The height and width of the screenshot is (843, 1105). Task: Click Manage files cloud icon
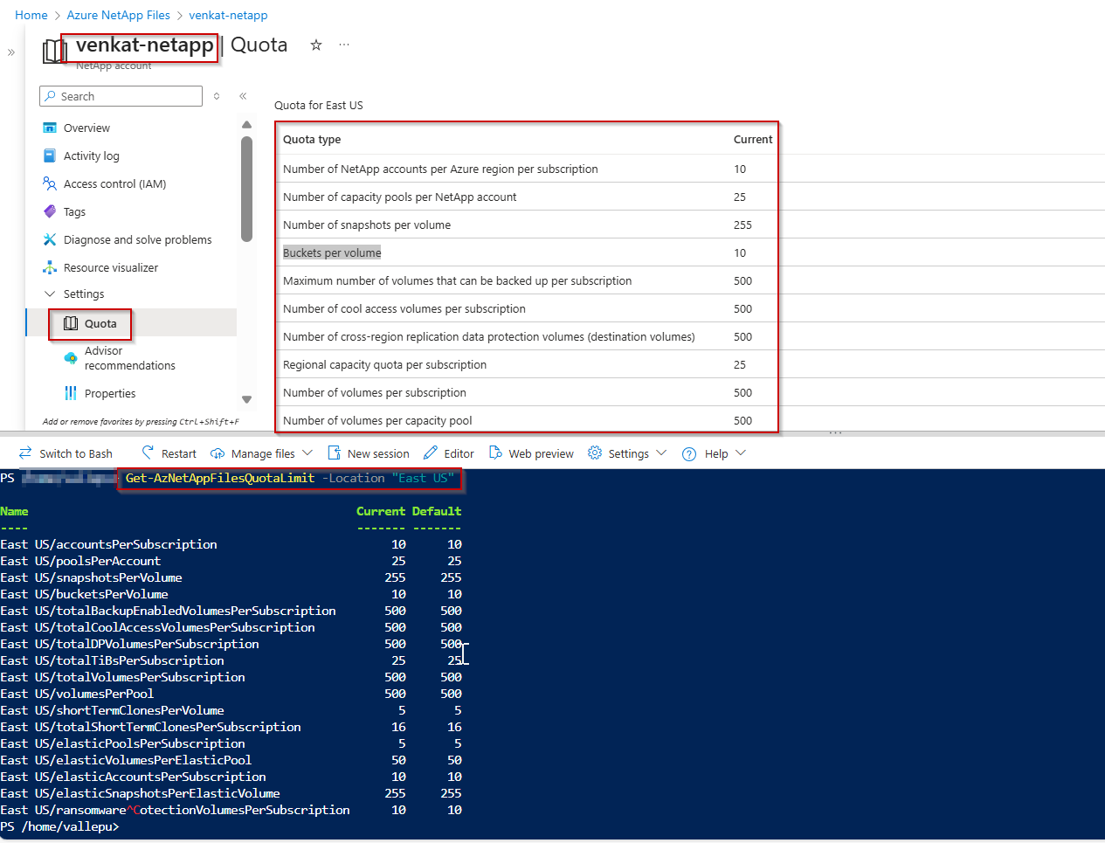(x=218, y=453)
